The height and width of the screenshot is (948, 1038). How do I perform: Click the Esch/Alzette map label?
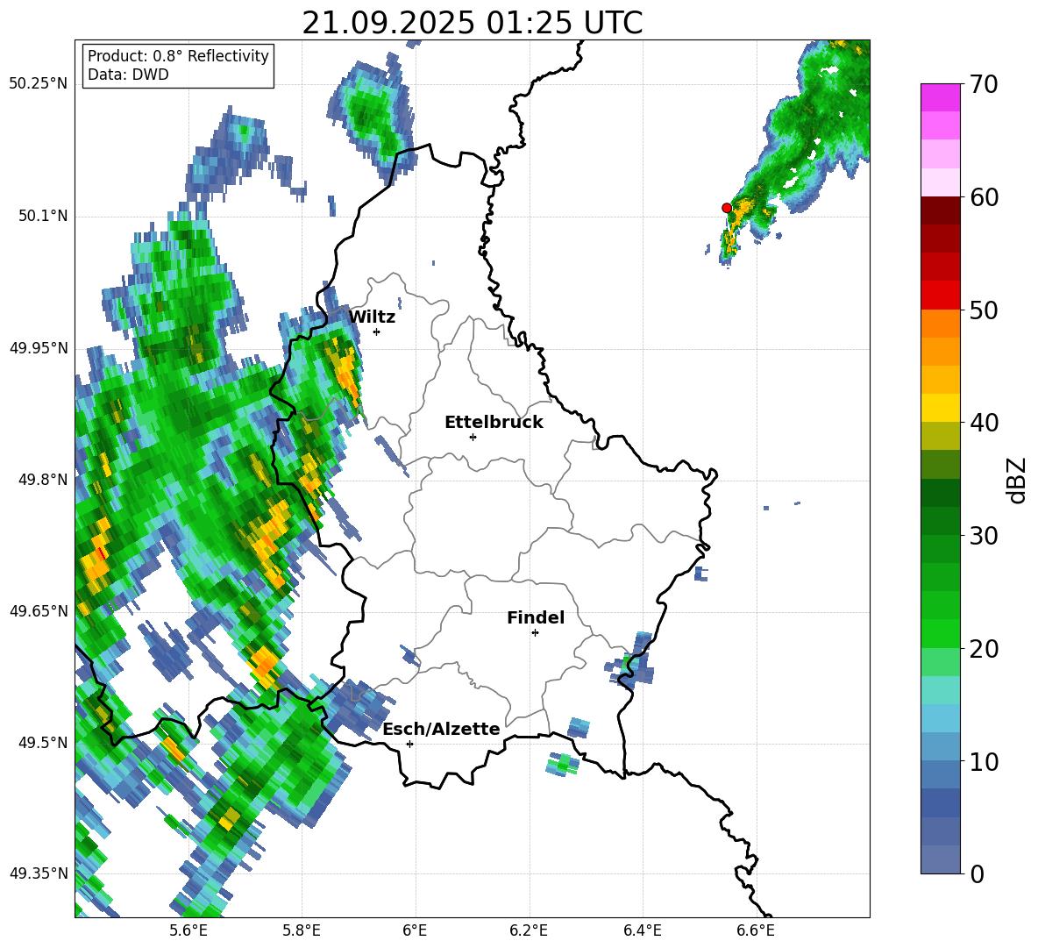pos(442,729)
